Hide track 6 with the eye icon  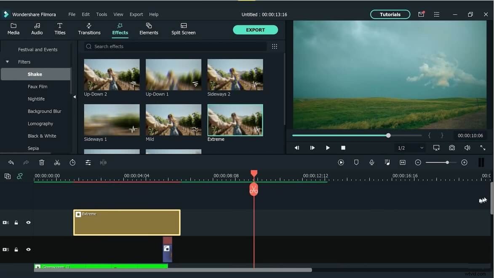[x=28, y=222]
